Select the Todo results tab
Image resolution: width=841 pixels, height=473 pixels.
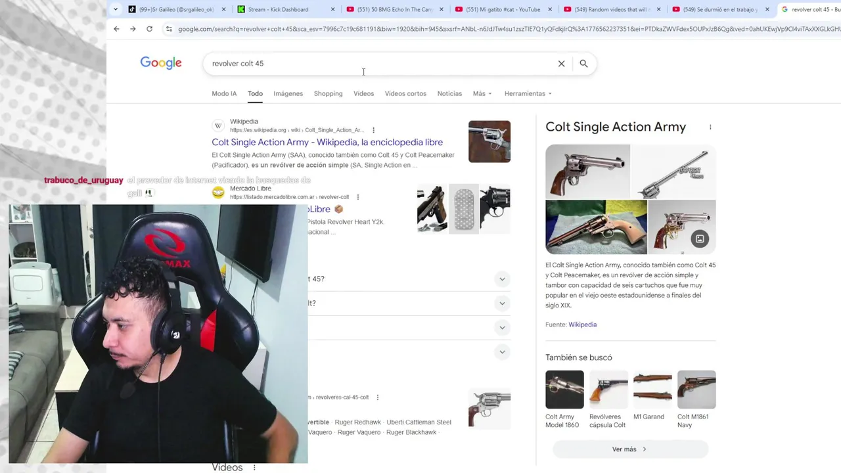[x=255, y=93]
